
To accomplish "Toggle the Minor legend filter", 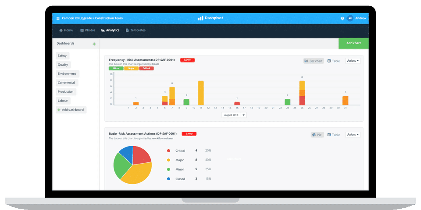I will (x=116, y=68).
